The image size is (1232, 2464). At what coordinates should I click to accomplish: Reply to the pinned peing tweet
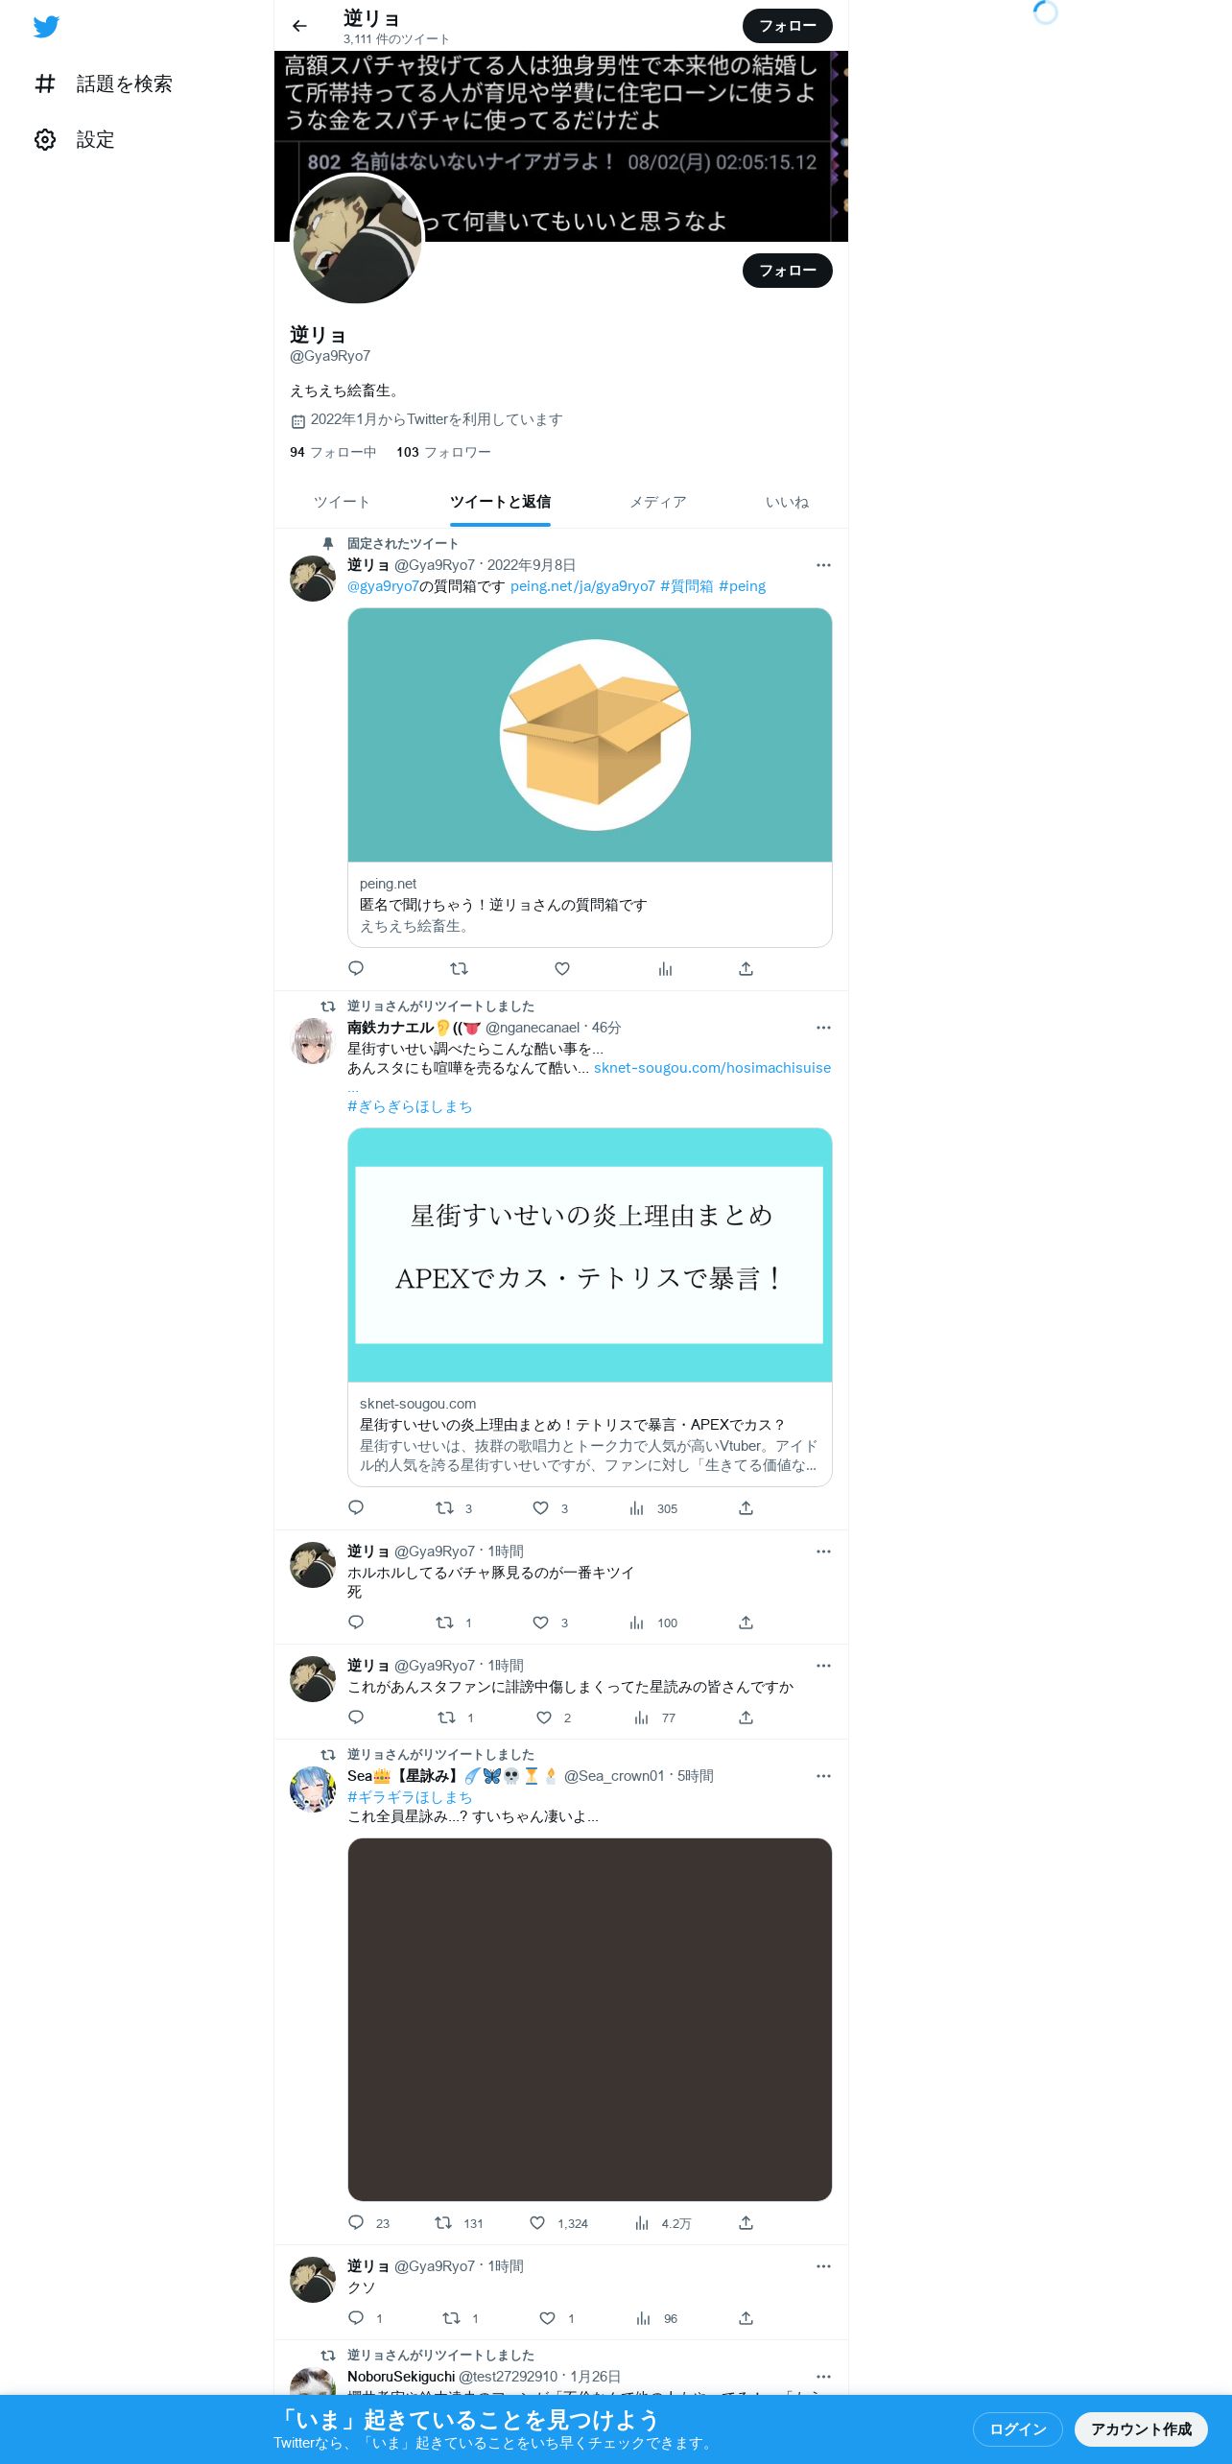pos(356,969)
